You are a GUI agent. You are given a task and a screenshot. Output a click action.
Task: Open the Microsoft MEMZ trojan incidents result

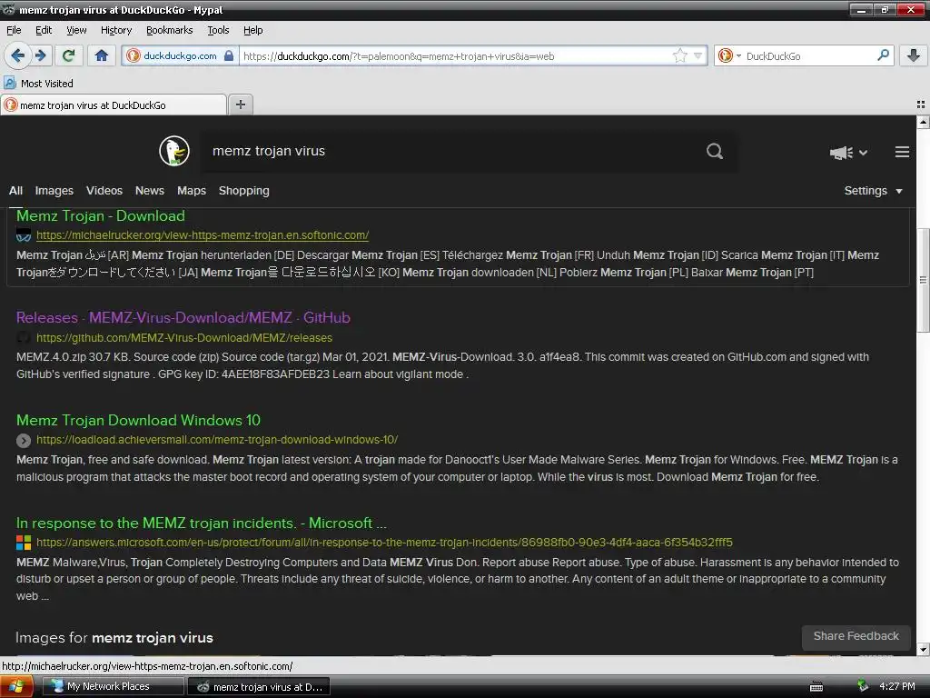coord(201,523)
